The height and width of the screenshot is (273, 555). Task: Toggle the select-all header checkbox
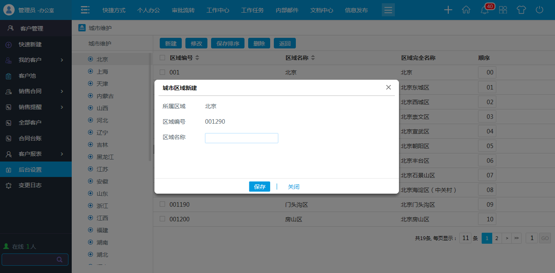click(x=162, y=58)
